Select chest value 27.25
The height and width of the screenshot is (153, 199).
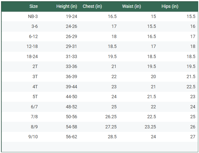tap(111, 127)
